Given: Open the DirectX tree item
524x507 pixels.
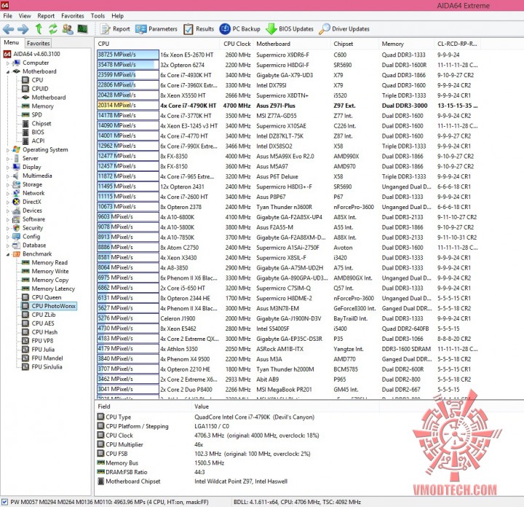Looking at the screenshot, I should point(27,202).
